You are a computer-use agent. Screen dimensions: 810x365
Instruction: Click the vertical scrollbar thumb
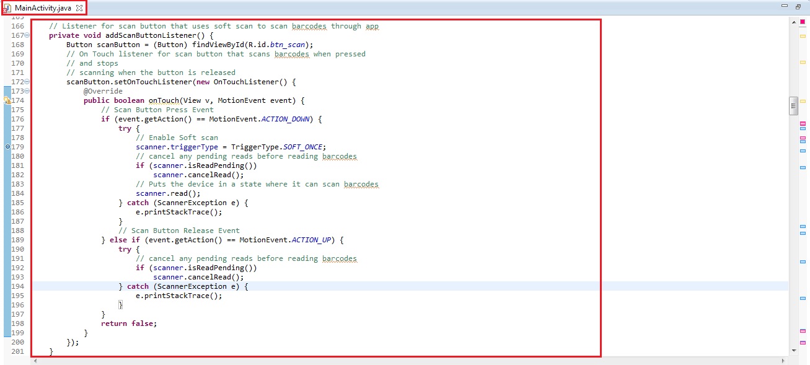793,106
